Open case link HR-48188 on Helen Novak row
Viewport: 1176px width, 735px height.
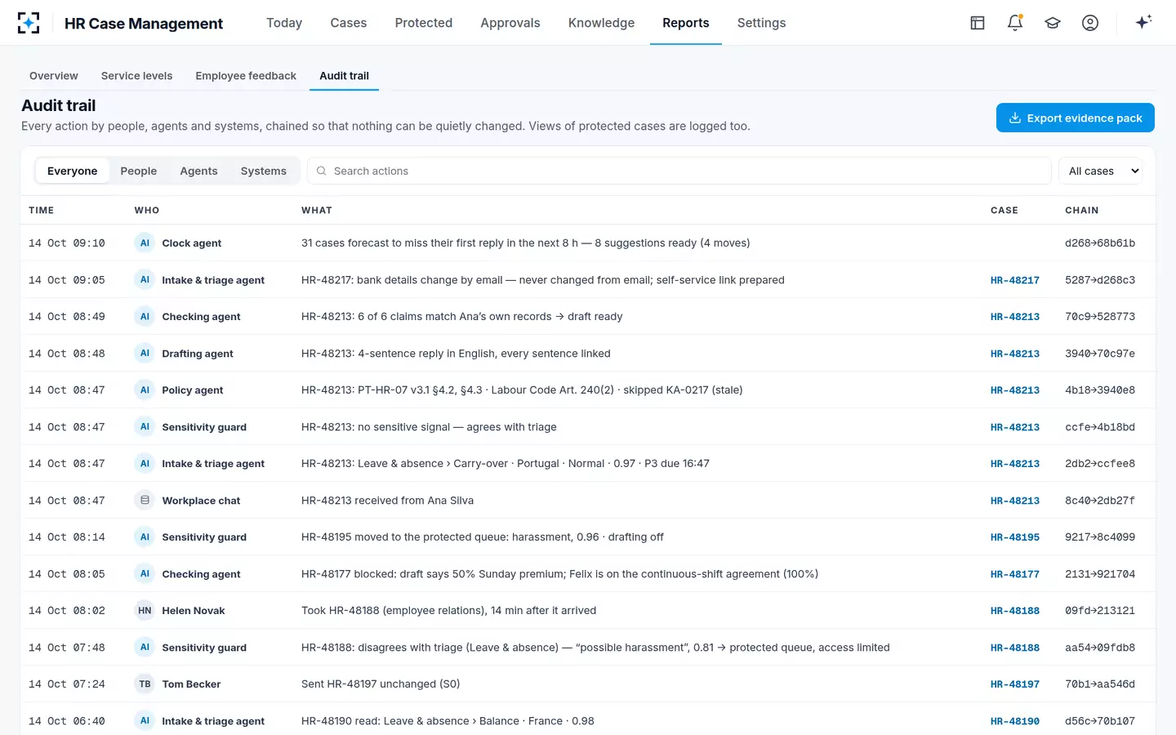coord(1014,611)
